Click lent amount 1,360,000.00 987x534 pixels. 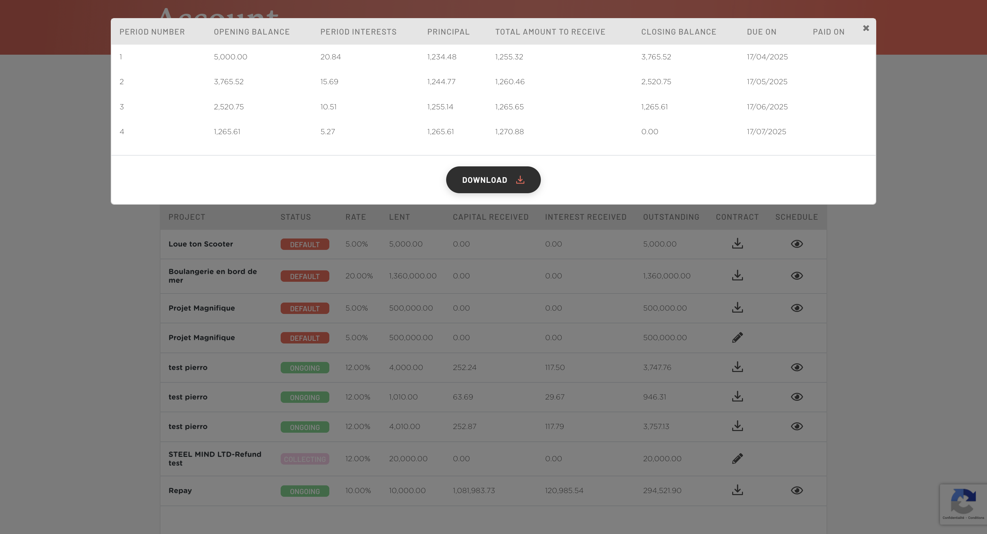point(413,276)
